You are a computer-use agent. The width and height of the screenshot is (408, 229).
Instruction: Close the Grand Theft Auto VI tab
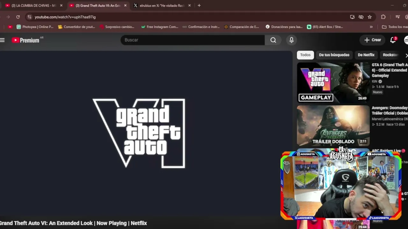(x=125, y=5)
